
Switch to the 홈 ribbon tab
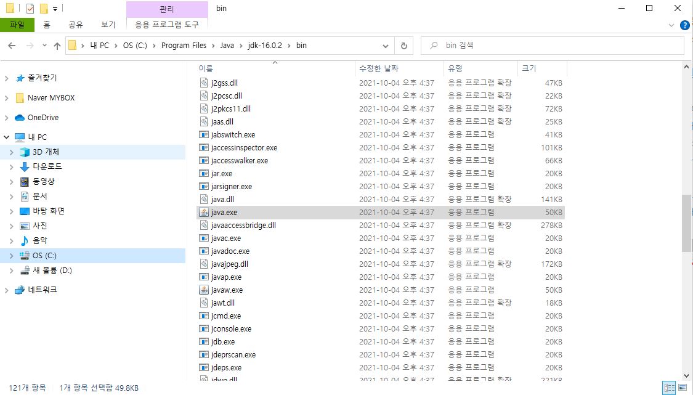(47, 25)
